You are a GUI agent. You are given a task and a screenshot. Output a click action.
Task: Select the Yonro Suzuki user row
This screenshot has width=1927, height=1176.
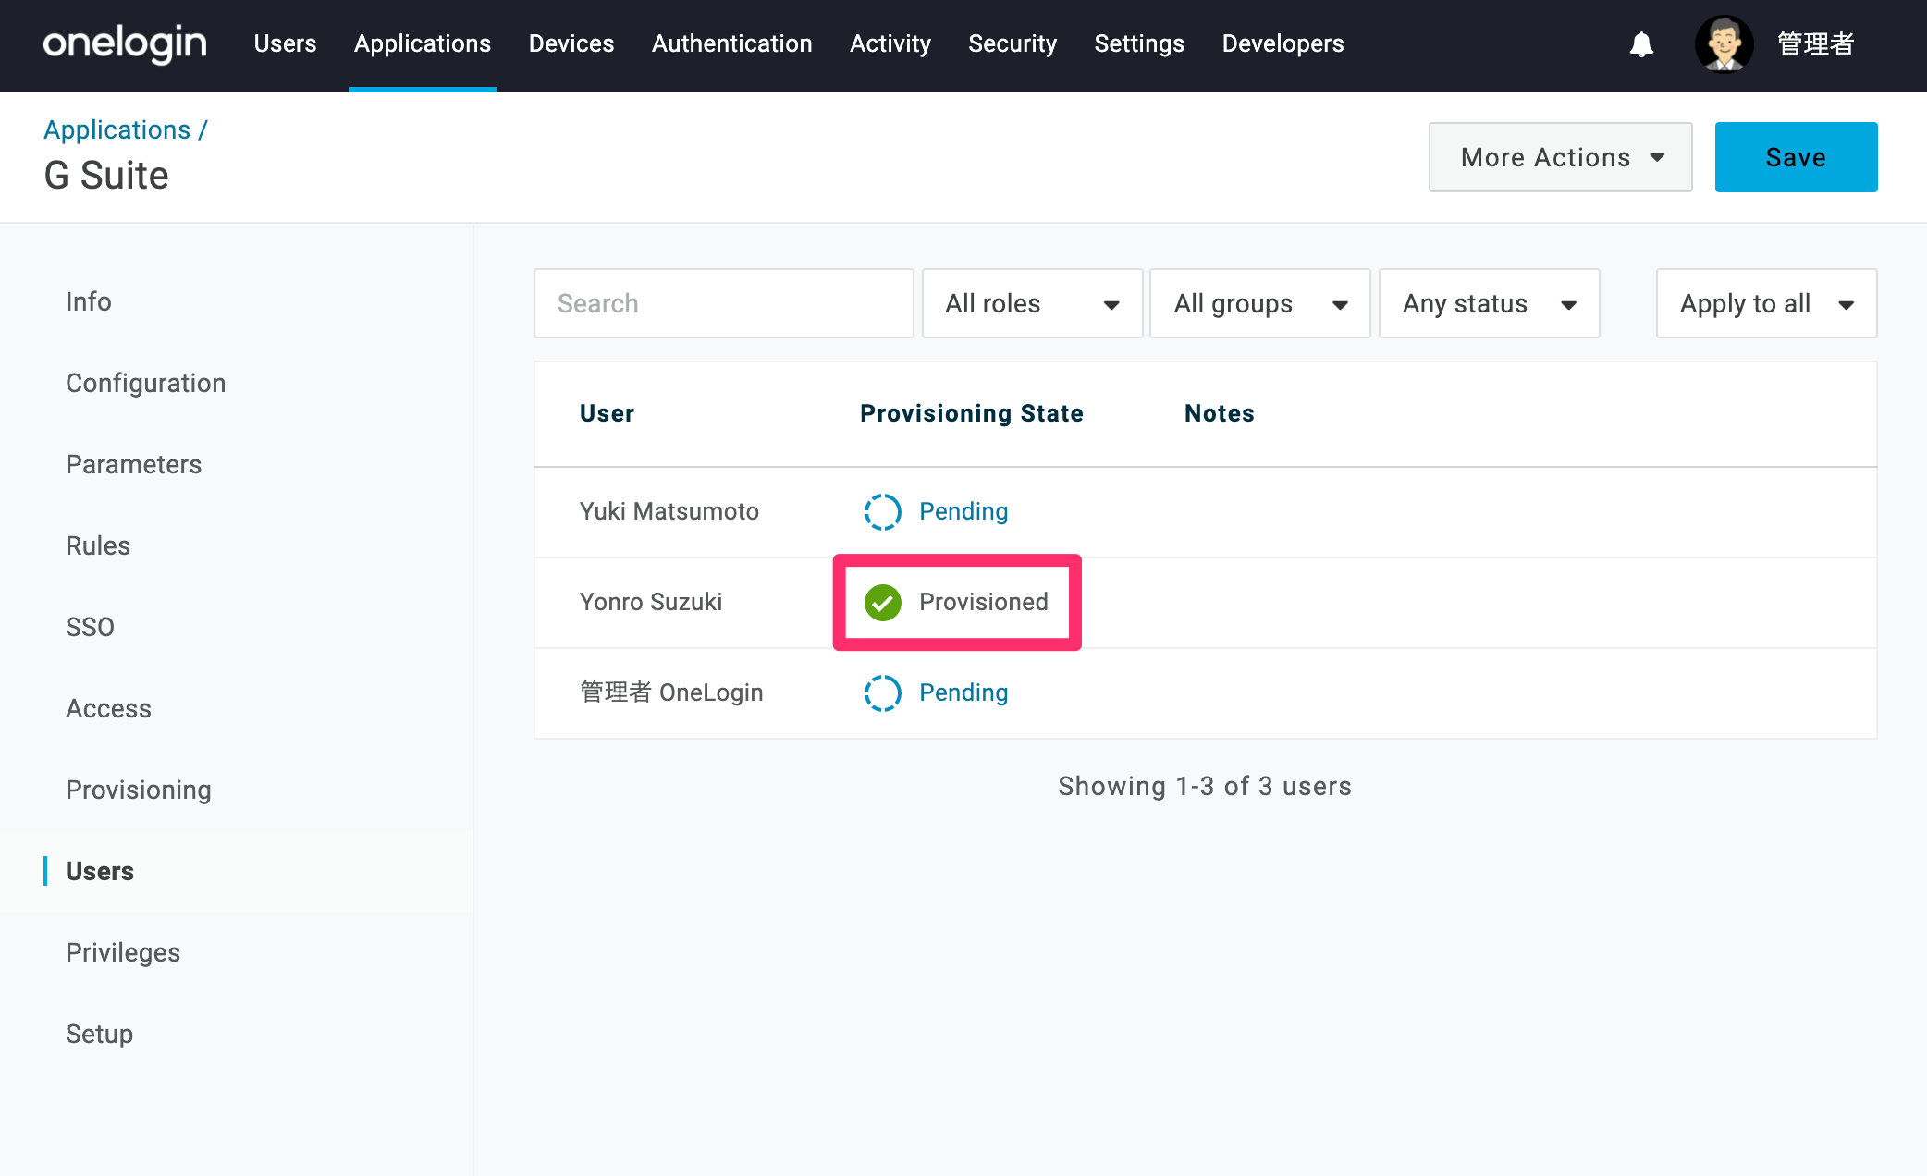pos(1206,603)
